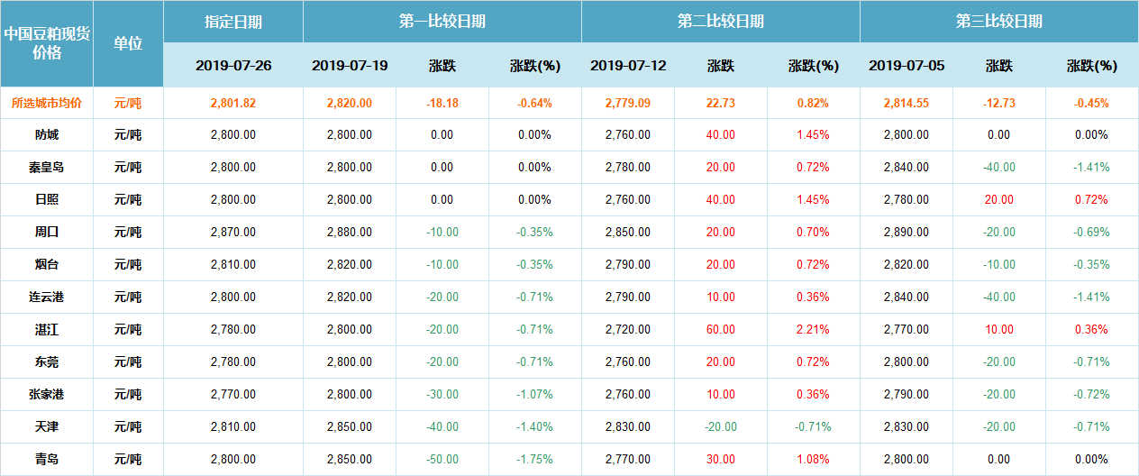Screen dimensions: 1139x476
Task: Click the 2019-07-05 date subheader
Action: [907, 66]
